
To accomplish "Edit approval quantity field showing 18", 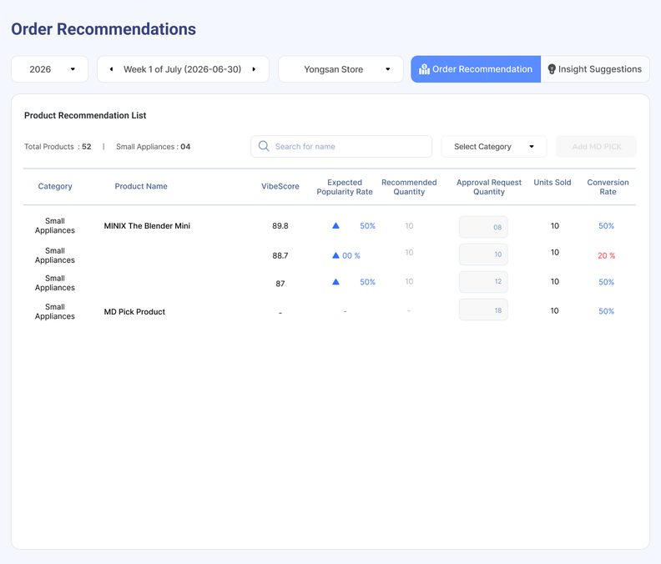I will click(x=483, y=310).
